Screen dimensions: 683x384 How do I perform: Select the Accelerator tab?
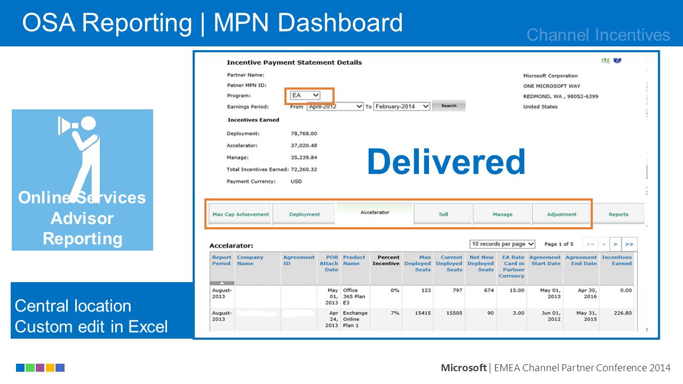coord(375,212)
